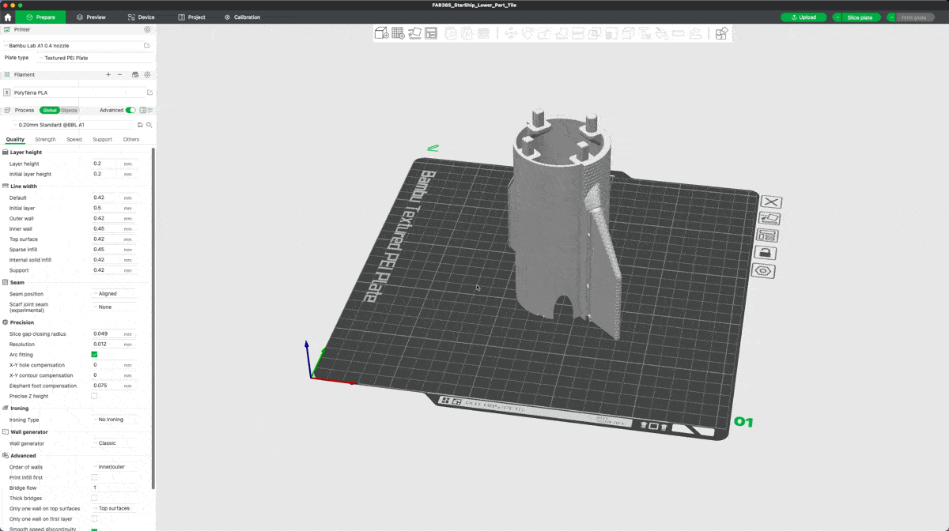Screen dimensions: 949x531
Task: Turn off the Advanced toggle
Action: point(130,111)
